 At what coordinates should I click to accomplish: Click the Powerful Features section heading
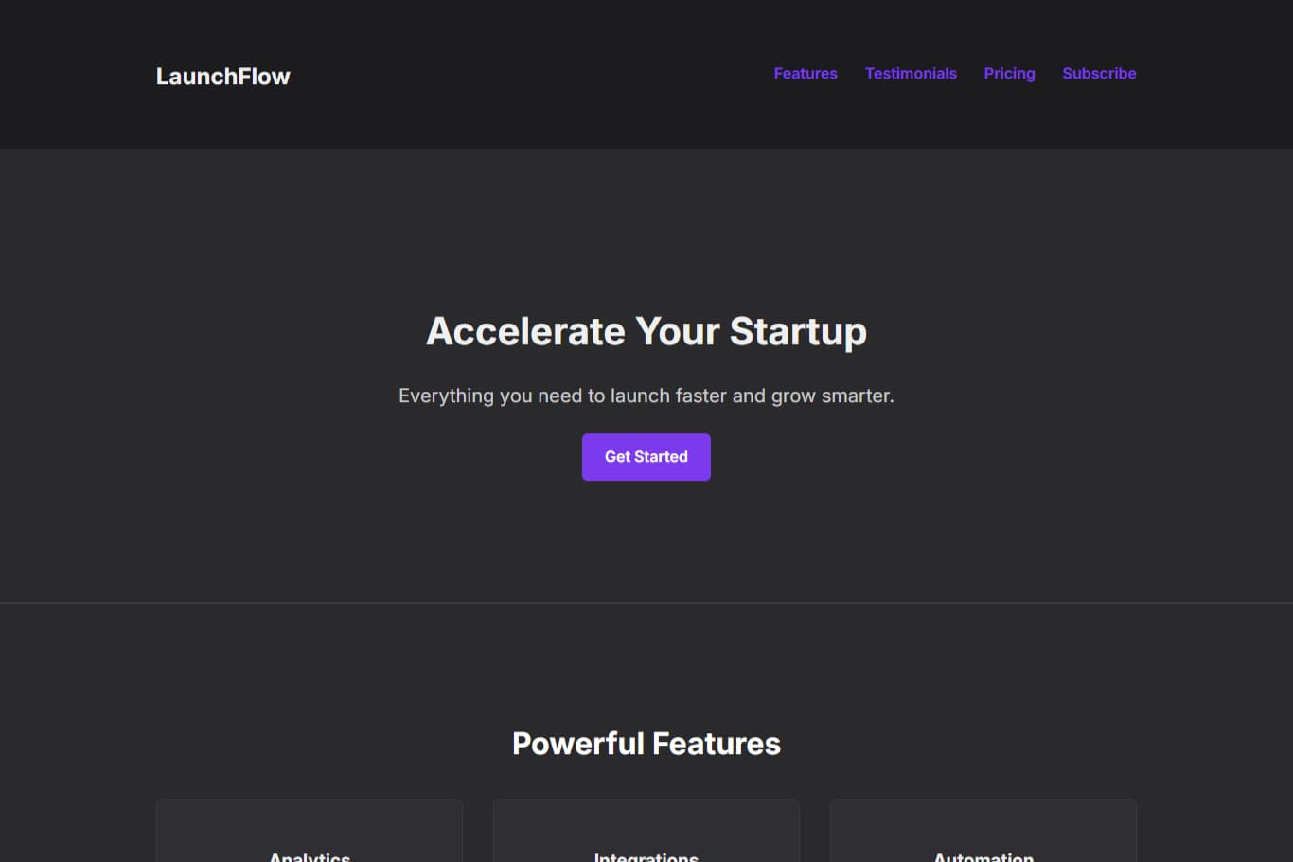pyautogui.click(x=646, y=744)
